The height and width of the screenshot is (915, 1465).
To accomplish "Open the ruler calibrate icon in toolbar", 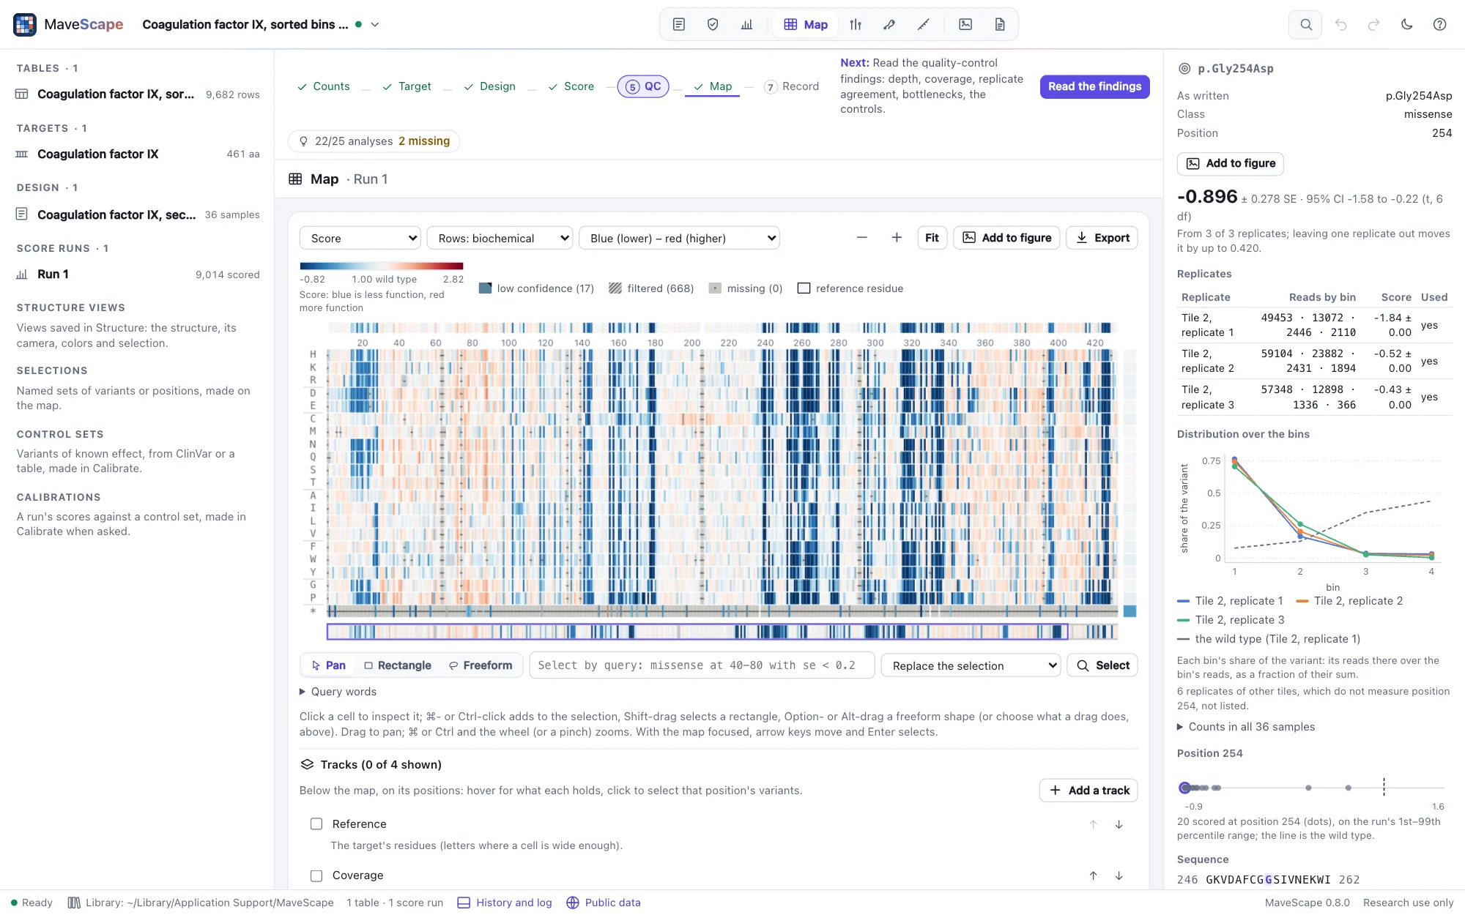I will 924,25.
